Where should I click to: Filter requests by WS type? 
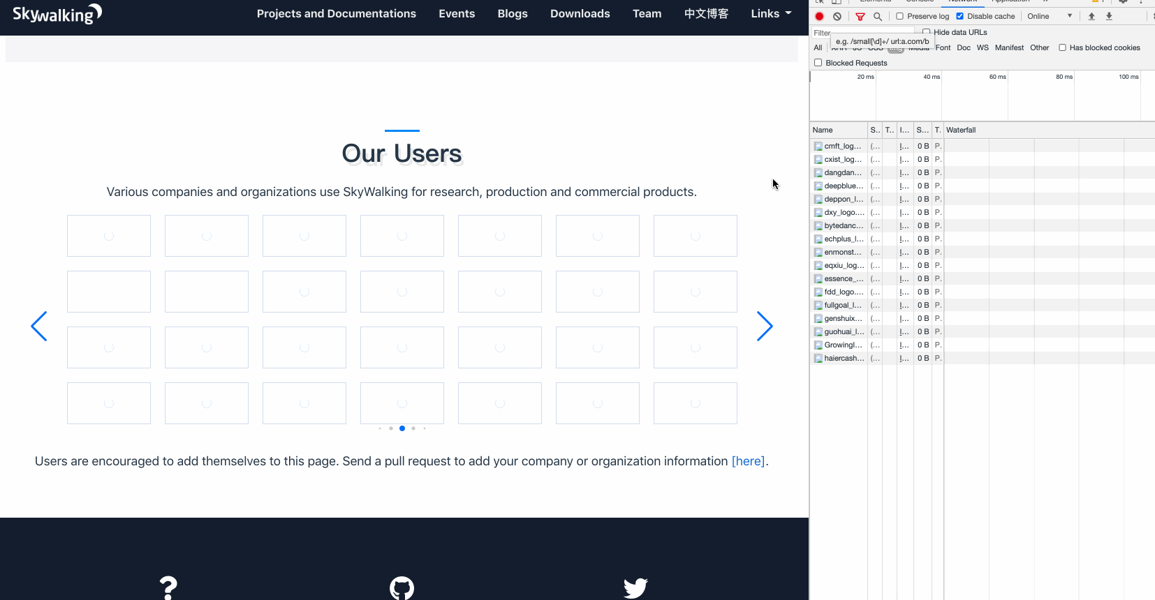click(983, 47)
